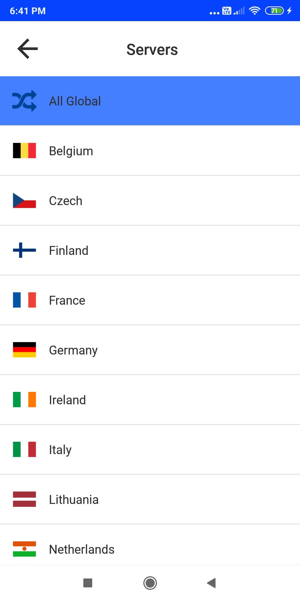Open recent apps with square button
This screenshot has height=601, width=300.
click(88, 583)
